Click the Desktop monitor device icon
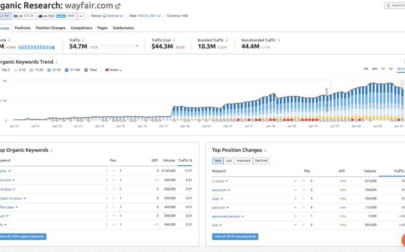The width and height of the screenshot is (405, 252). coord(104,16)
